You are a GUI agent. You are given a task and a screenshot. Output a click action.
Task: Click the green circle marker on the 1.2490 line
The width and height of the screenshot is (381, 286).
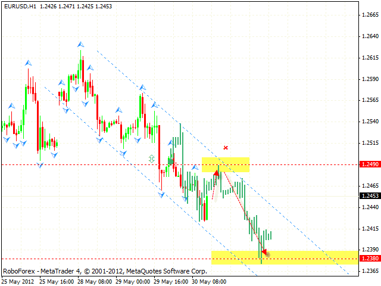pyautogui.click(x=171, y=161)
